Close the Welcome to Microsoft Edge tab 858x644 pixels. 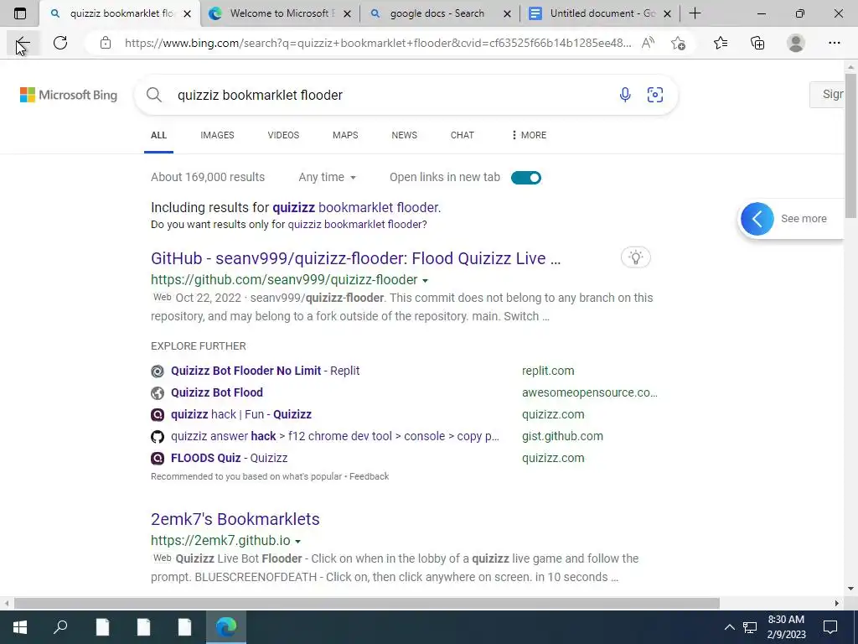347,13
